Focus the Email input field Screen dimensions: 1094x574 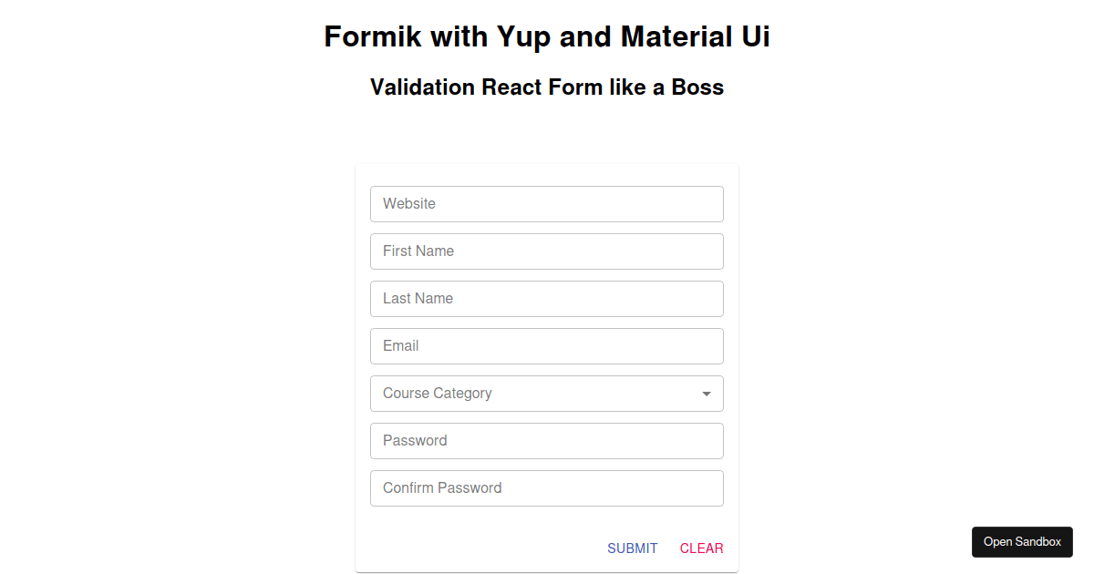(547, 345)
